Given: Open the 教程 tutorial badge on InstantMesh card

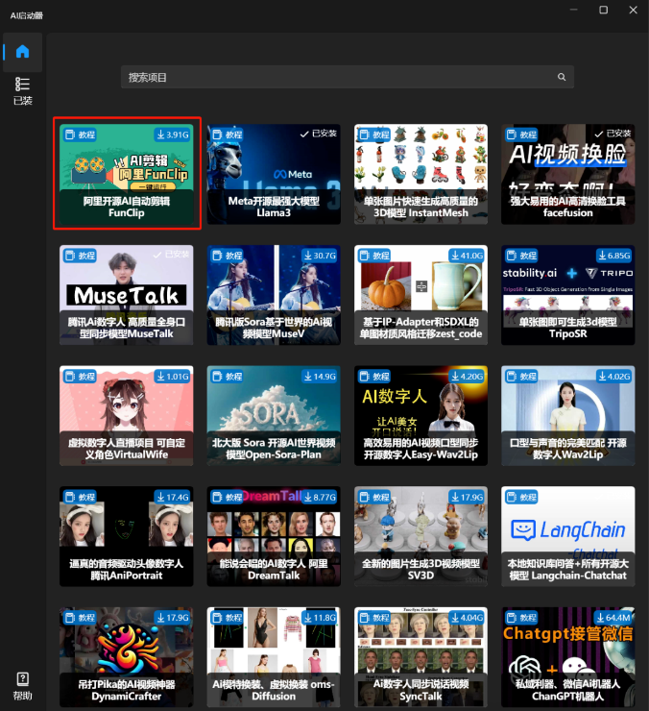Looking at the screenshot, I should 374,135.
